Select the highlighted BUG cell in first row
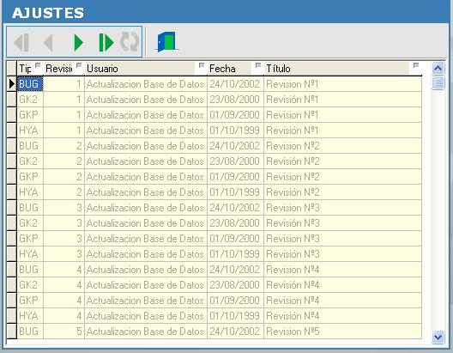Image resolution: width=453 pixels, height=353 pixels. (x=30, y=84)
